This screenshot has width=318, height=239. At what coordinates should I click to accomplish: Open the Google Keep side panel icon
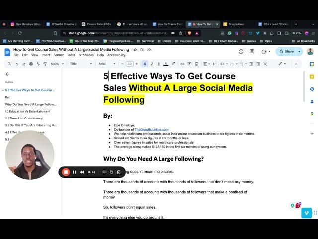pos(311,77)
